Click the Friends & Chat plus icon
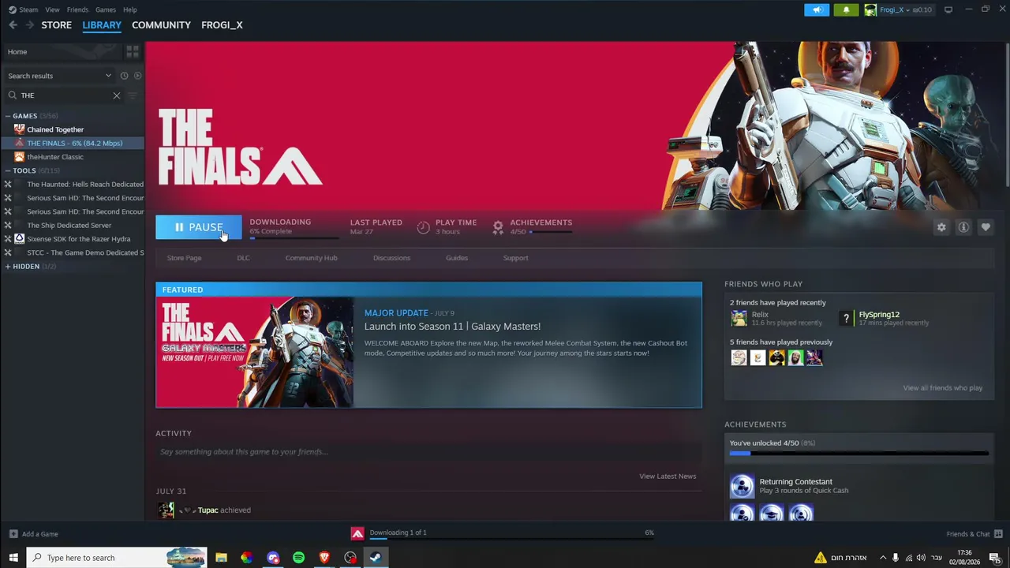The width and height of the screenshot is (1010, 568). coord(999,534)
